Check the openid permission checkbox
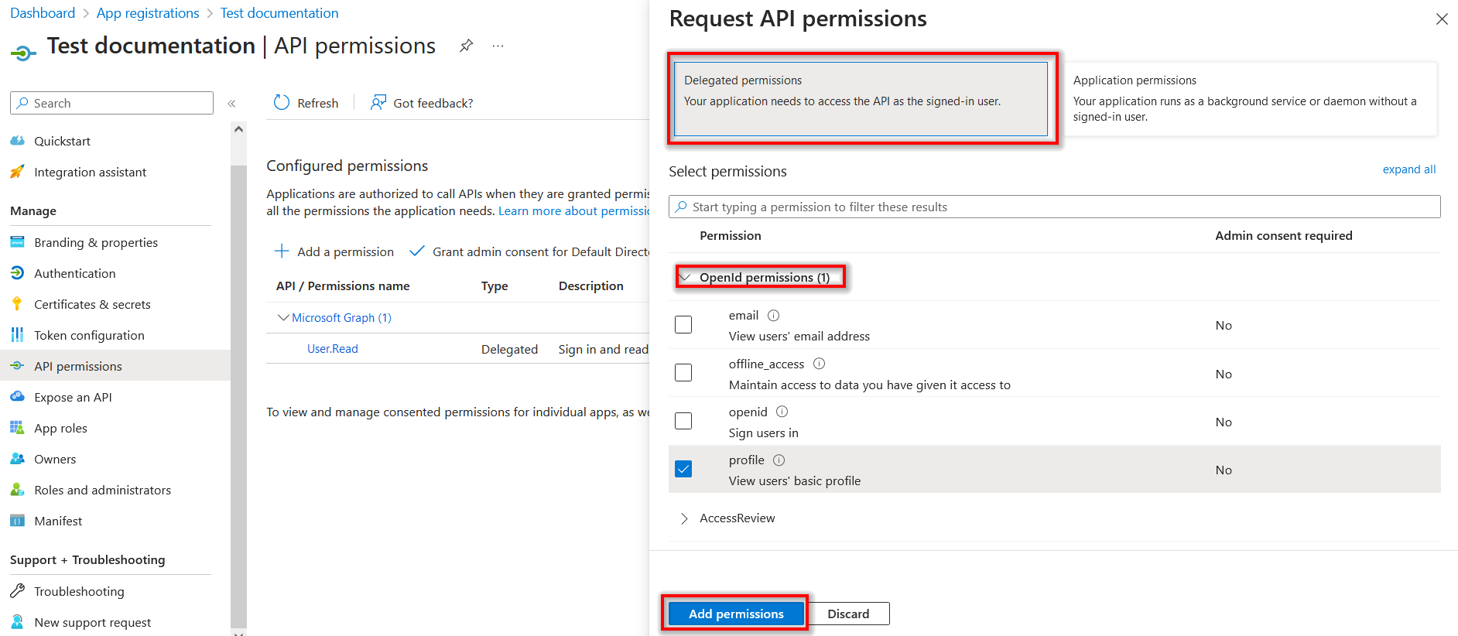This screenshot has width=1458, height=636. pyautogui.click(x=683, y=421)
